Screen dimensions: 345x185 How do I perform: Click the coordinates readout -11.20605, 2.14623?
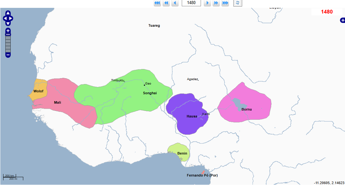(x=329, y=183)
